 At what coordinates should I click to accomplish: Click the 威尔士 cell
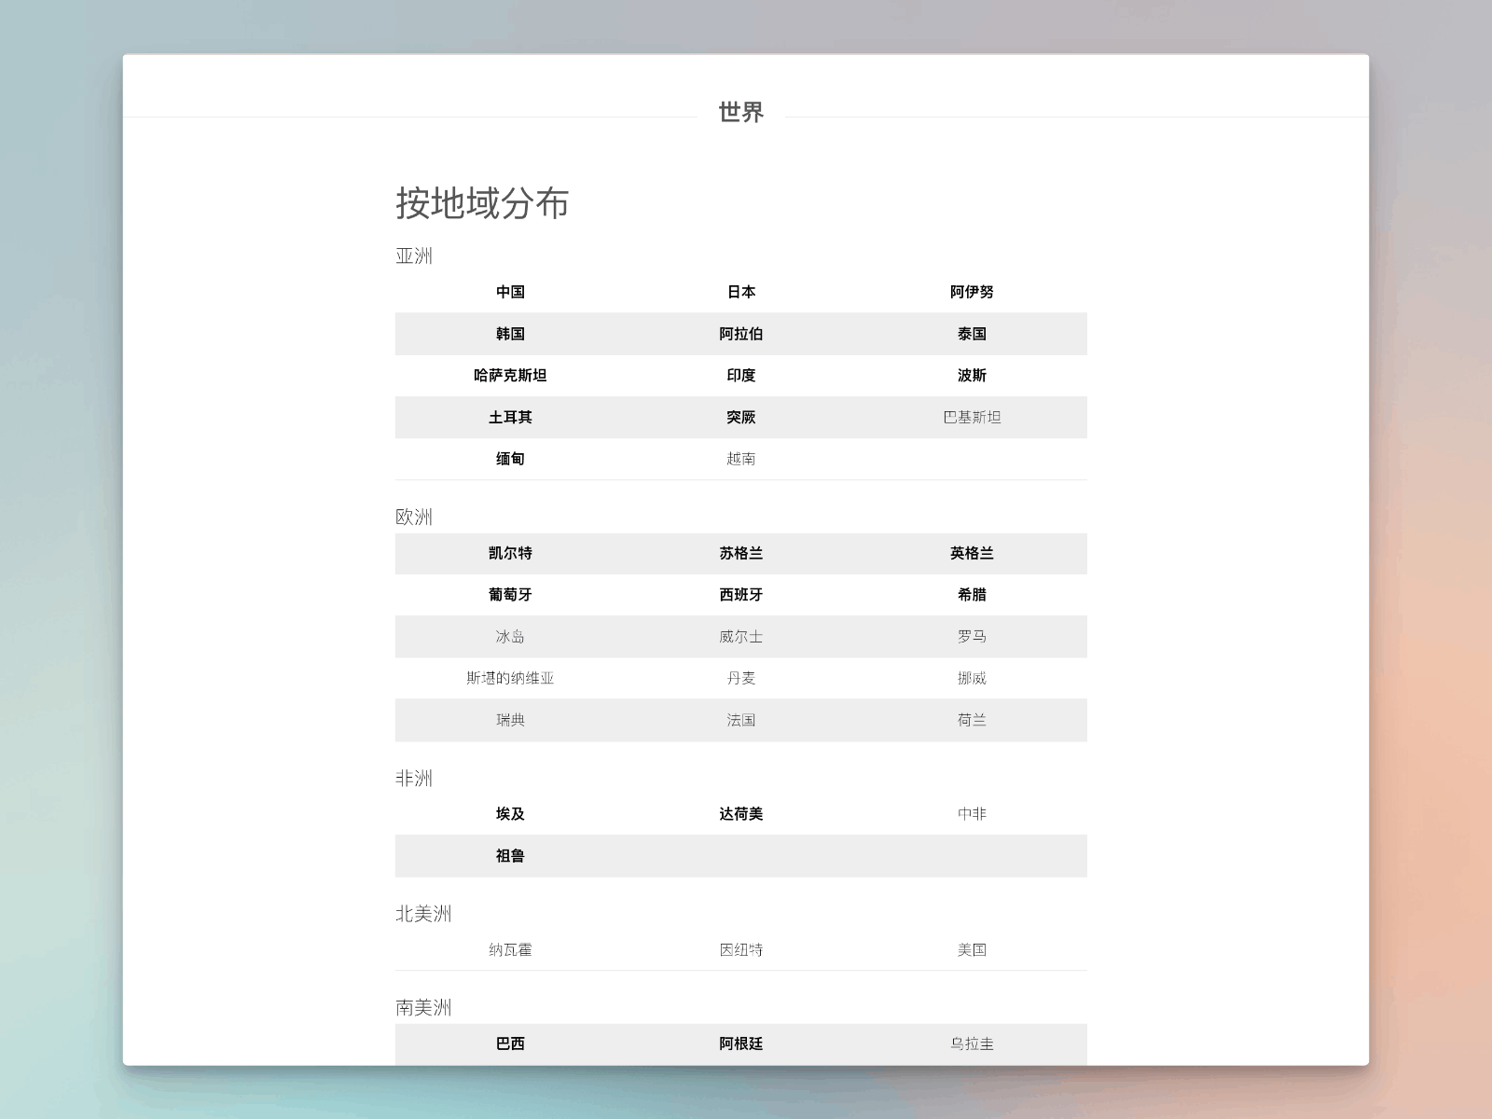click(x=741, y=637)
